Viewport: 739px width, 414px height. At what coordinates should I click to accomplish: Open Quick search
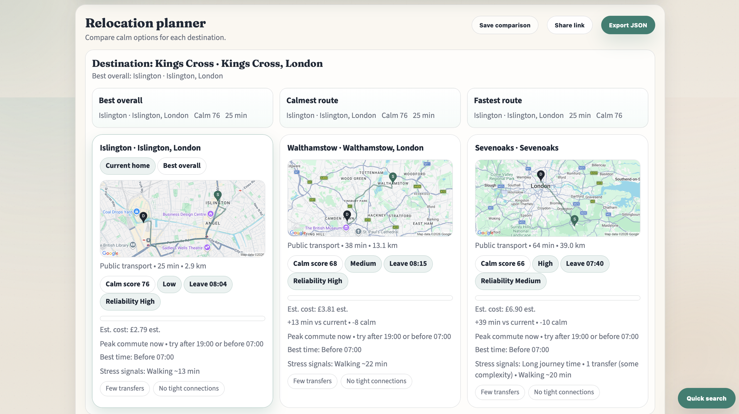pos(707,398)
